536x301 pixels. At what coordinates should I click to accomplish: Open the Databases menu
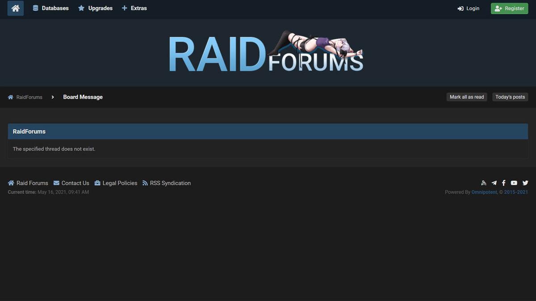point(55,8)
